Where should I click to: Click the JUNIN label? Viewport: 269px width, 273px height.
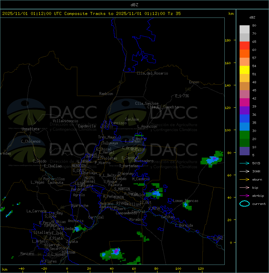[119, 197]
